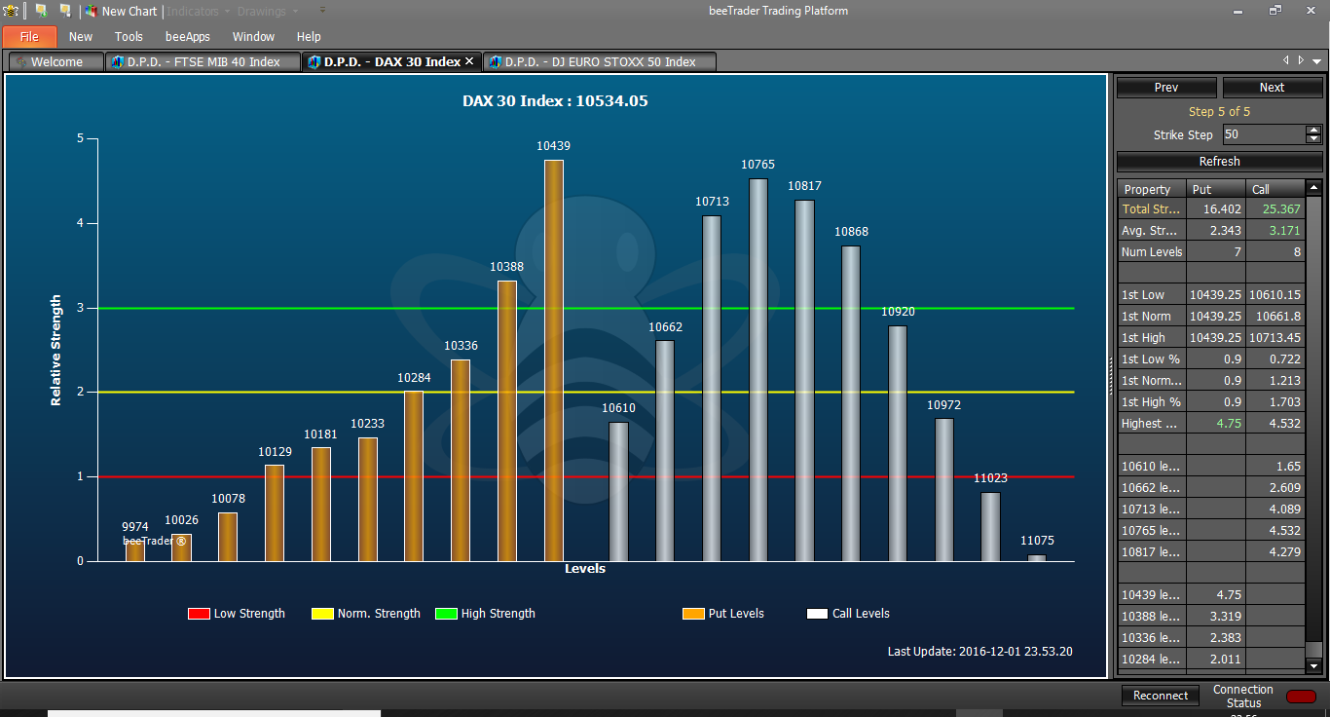Close the D.P.D. - DAX 30 Index tab
The width and height of the screenshot is (1330, 717).
(469, 61)
